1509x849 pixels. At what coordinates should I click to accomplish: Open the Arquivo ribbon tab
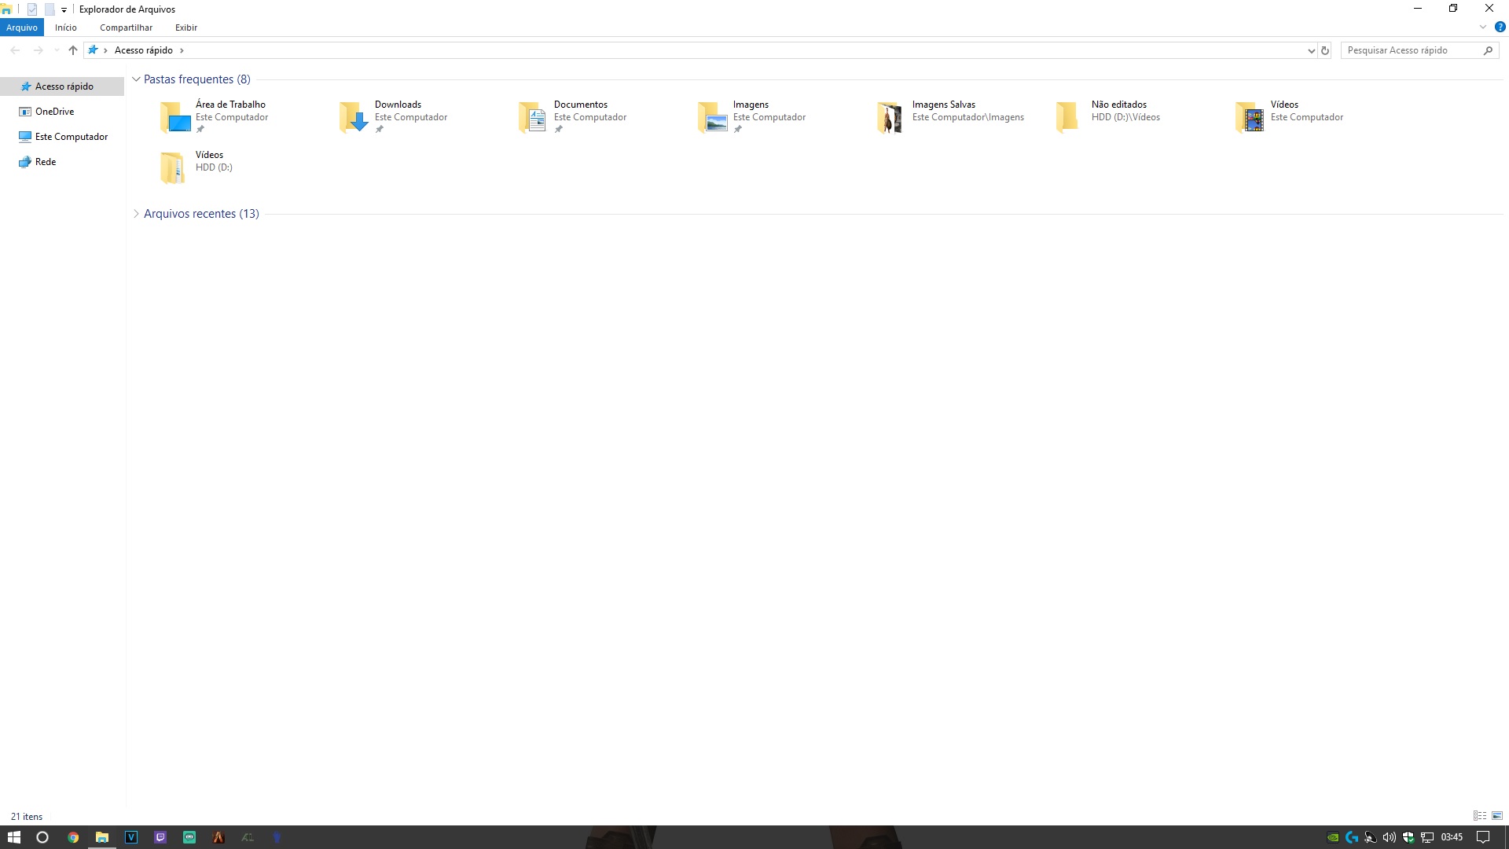point(22,28)
